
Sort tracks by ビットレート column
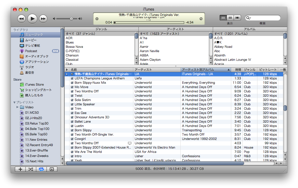pos(268,70)
